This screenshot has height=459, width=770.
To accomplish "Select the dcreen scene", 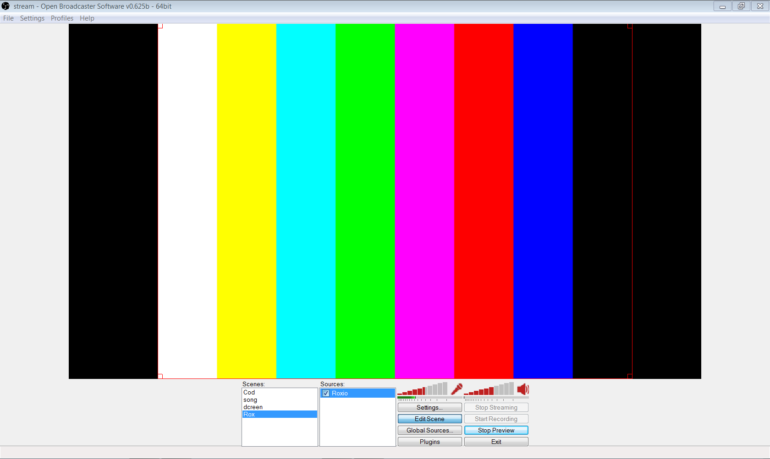I will coord(280,407).
